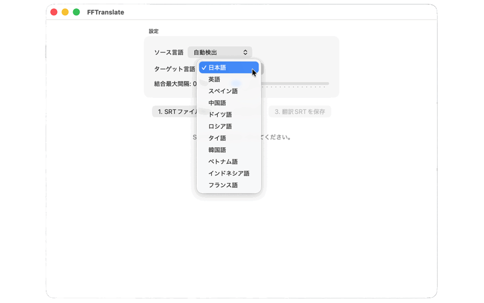This screenshot has width=484, height=303.
Task: Click the green full-screen window button
Action: click(x=76, y=12)
